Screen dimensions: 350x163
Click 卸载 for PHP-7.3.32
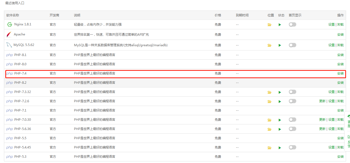340,92
